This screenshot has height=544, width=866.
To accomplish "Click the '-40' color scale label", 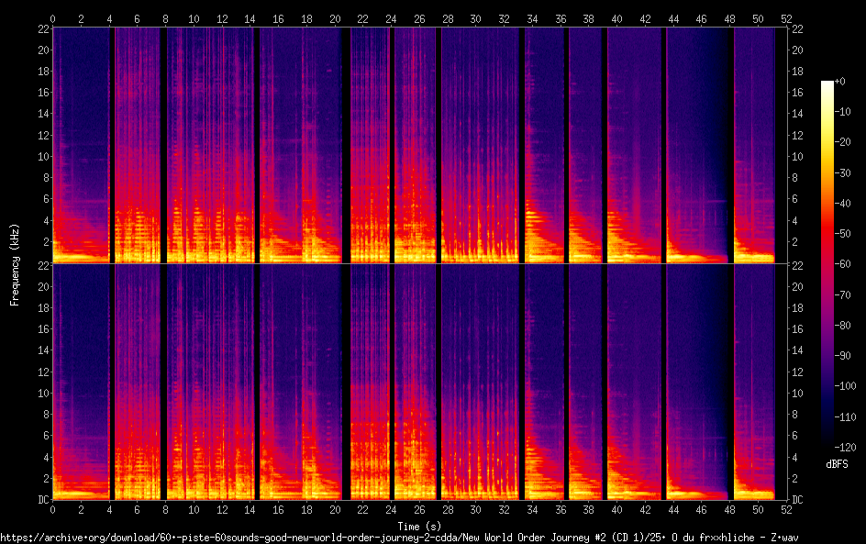I will point(842,204).
